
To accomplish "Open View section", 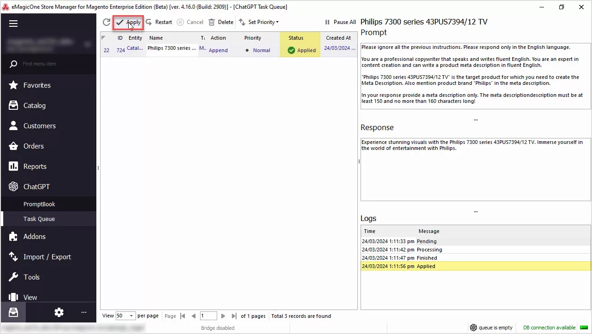I will tap(48, 296).
